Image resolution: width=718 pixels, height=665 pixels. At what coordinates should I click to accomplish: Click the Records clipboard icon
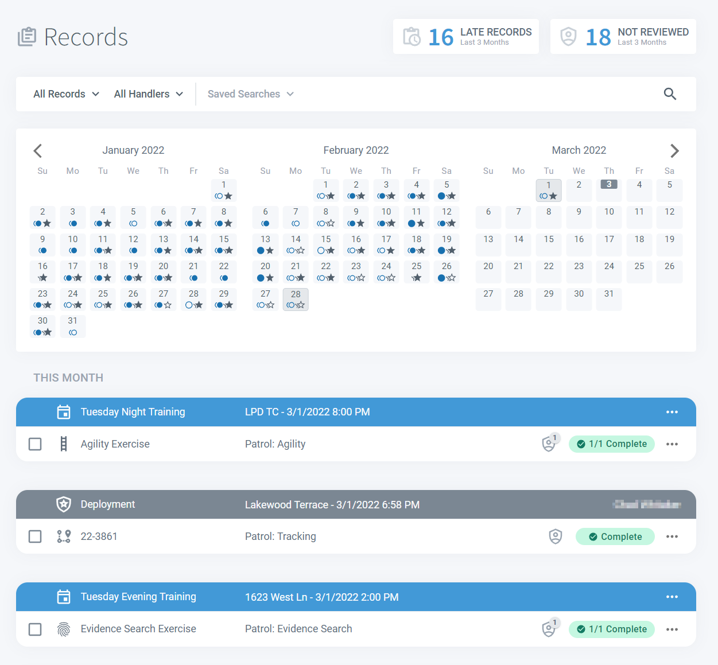tap(27, 37)
